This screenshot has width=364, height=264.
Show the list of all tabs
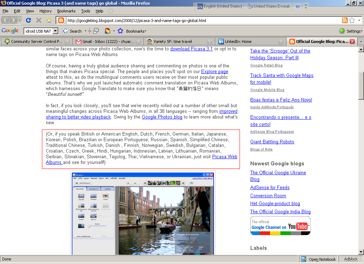click(x=361, y=42)
